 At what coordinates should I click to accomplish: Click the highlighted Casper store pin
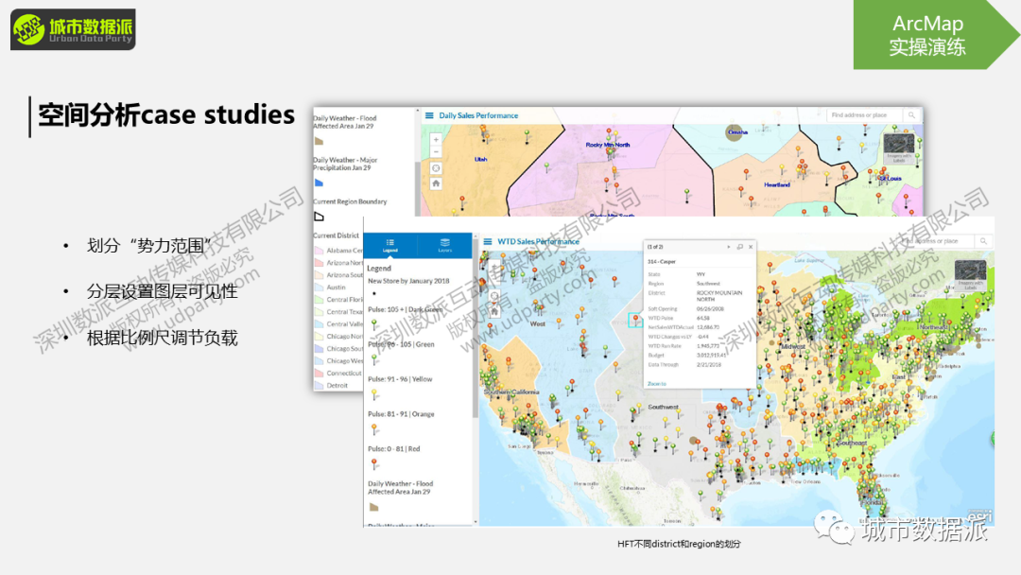tap(635, 320)
